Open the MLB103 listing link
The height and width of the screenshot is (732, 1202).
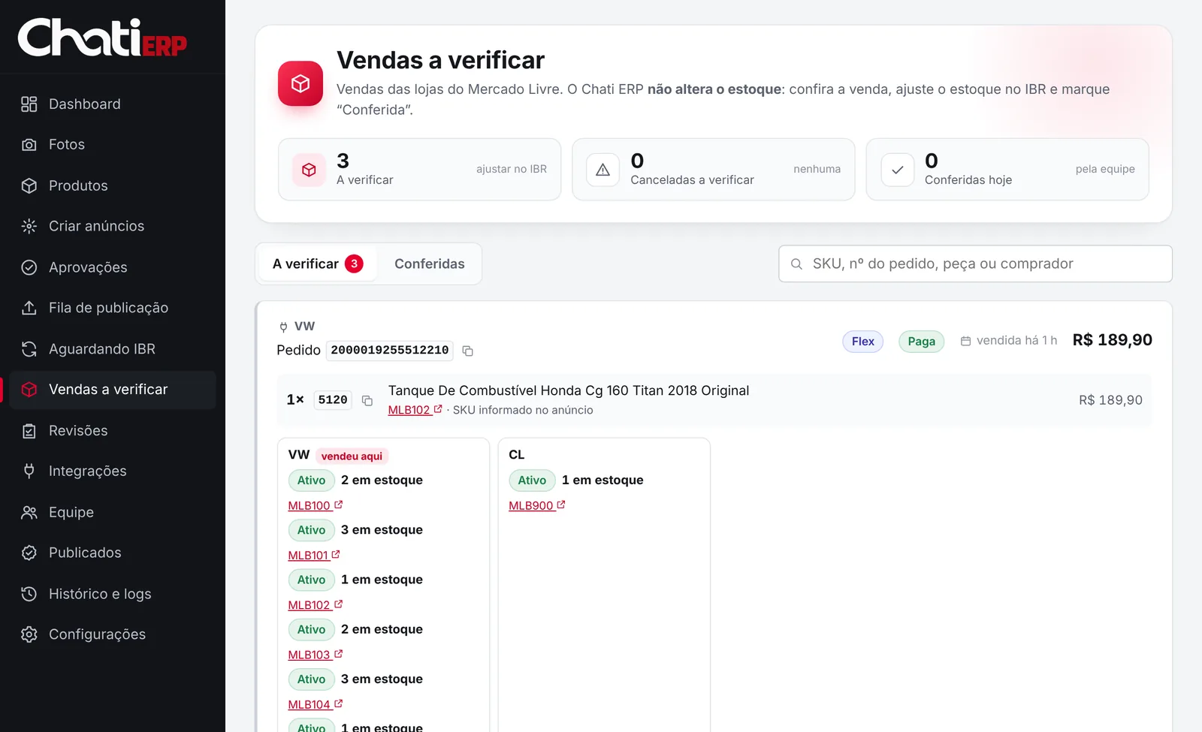point(316,655)
